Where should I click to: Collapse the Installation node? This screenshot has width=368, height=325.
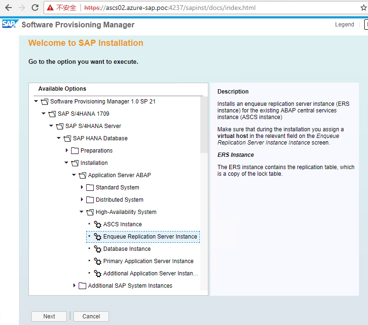66,162
